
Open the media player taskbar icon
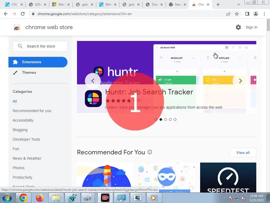[x=154, y=198]
